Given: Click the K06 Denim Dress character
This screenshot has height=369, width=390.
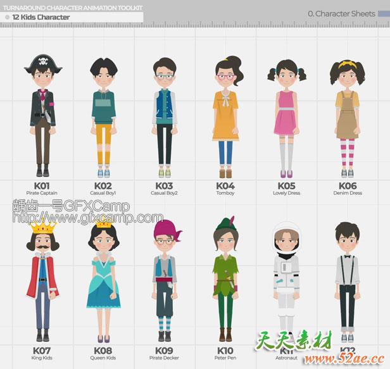Looking at the screenshot, I should (x=347, y=117).
